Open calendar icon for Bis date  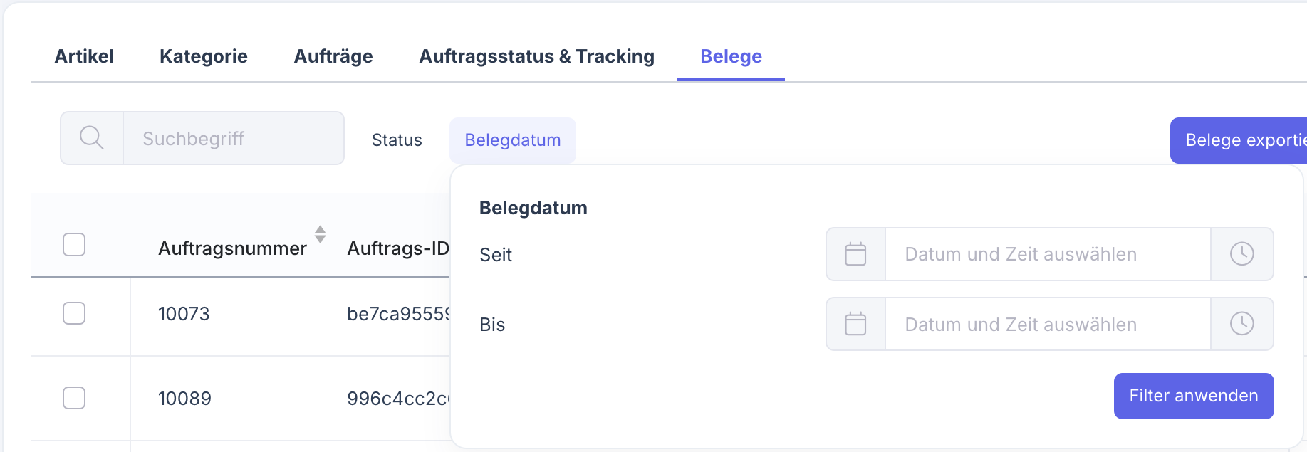pyautogui.click(x=855, y=324)
